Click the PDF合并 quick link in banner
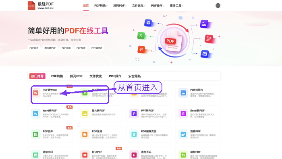Viewport: 282px width, 159px height. pos(34,48)
